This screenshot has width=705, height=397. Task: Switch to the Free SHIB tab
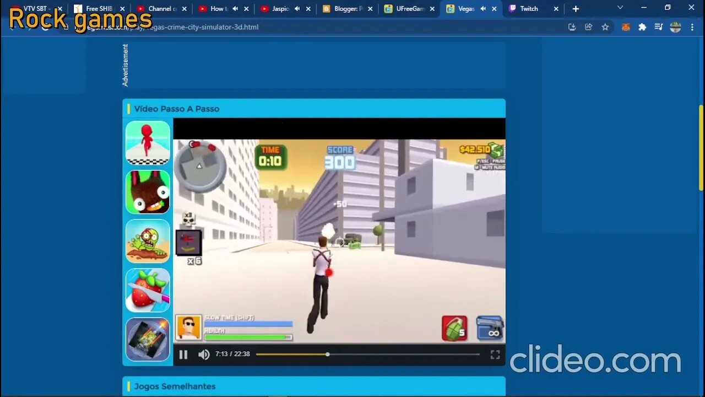(99, 9)
